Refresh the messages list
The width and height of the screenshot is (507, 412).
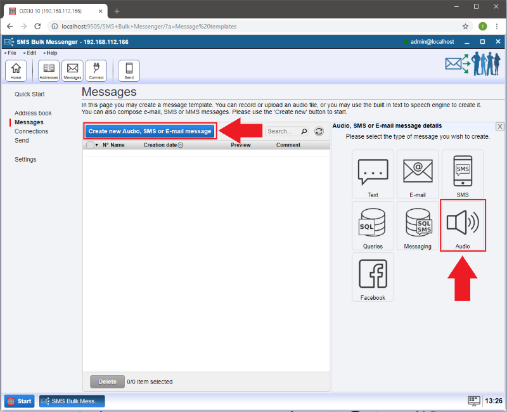[319, 131]
